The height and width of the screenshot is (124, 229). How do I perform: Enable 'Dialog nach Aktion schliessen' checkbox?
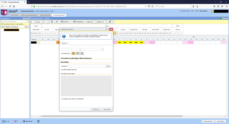pyautogui.click(x=62, y=99)
